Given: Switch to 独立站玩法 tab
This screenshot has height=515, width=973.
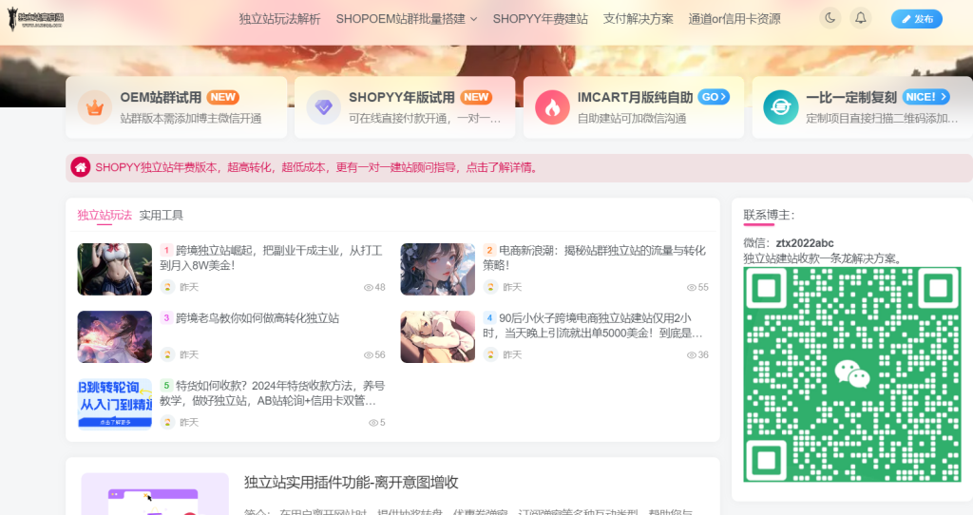Looking at the screenshot, I should [105, 215].
